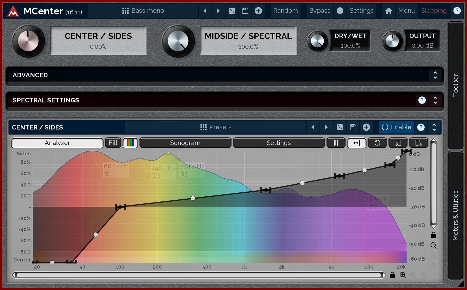
Task: Toggle the Sonogram view
Action: coord(185,143)
